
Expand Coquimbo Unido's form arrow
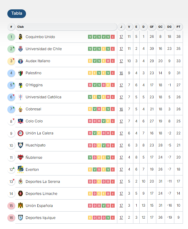point(113,37)
